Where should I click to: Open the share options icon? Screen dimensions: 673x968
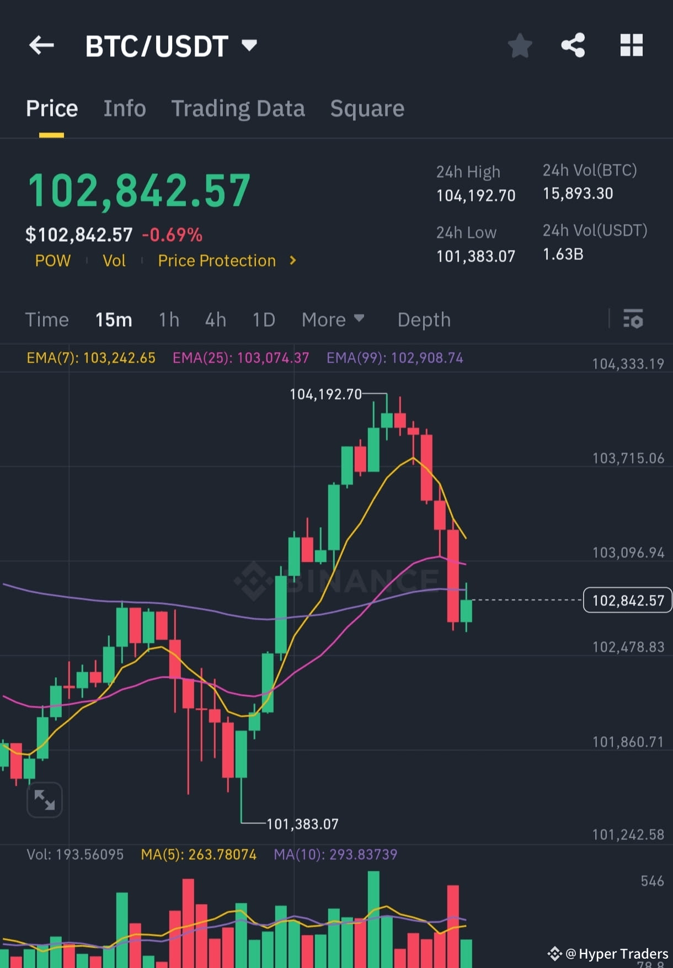coord(574,46)
